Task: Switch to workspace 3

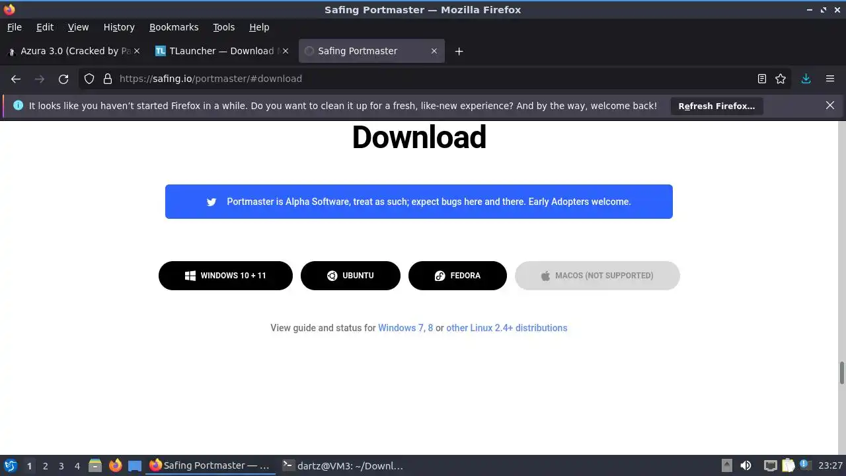Action: (x=61, y=466)
